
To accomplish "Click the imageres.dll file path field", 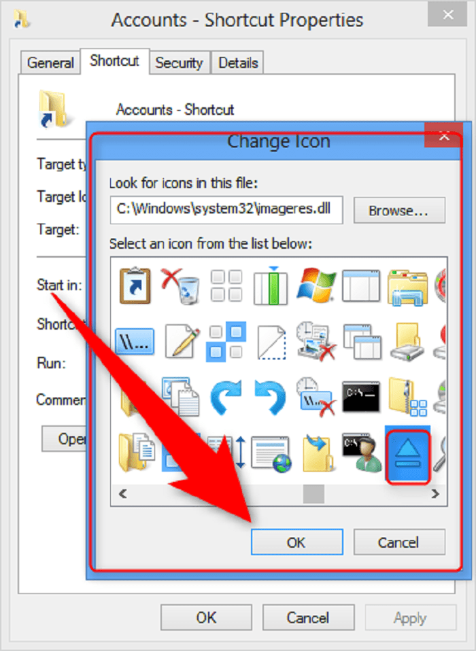I will point(226,210).
